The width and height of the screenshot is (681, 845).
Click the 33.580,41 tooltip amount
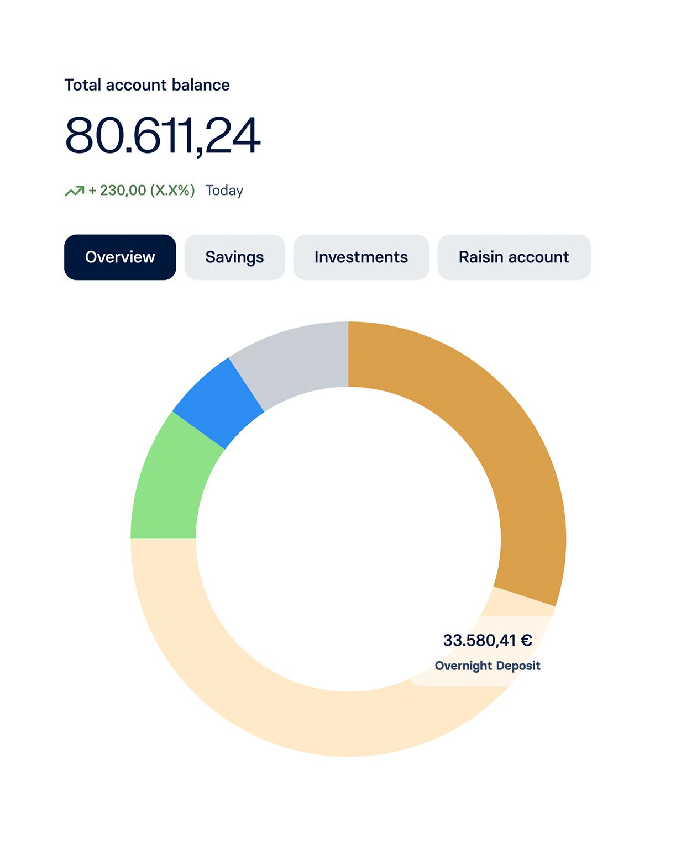(479, 641)
